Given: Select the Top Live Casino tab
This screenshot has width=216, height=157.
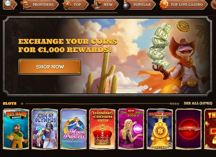Looking at the screenshot, I should tap(183, 5).
